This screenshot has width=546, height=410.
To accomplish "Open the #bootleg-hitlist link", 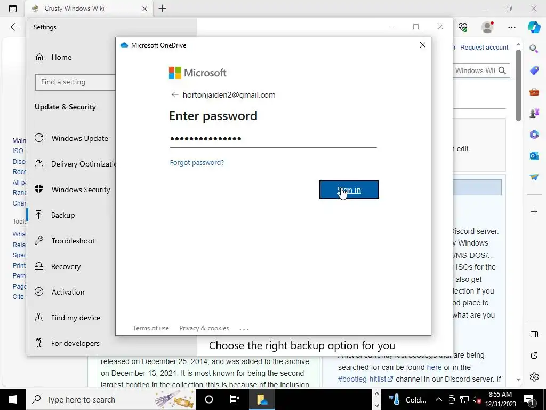I will point(365,379).
